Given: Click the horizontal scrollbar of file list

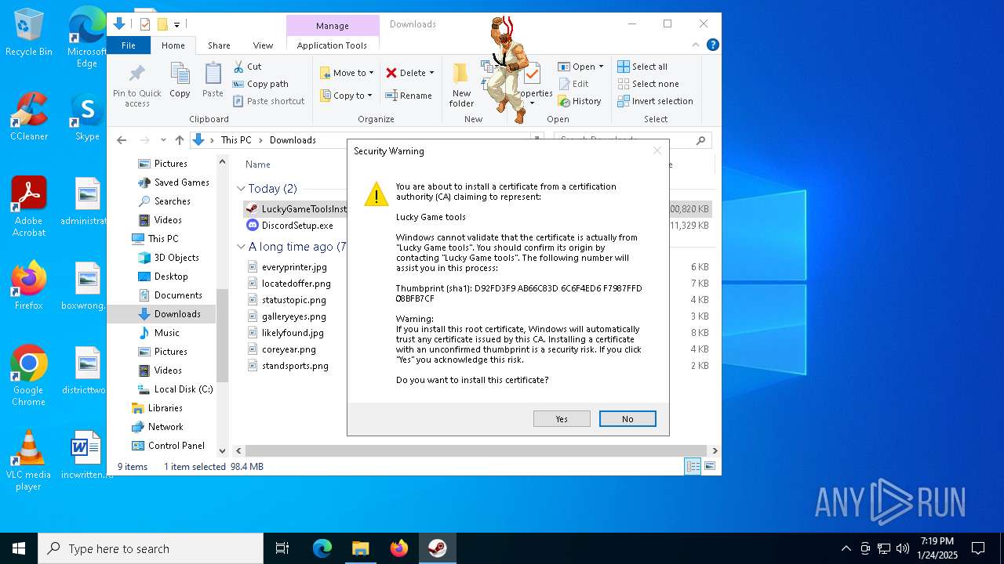Looking at the screenshot, I should click(x=477, y=451).
